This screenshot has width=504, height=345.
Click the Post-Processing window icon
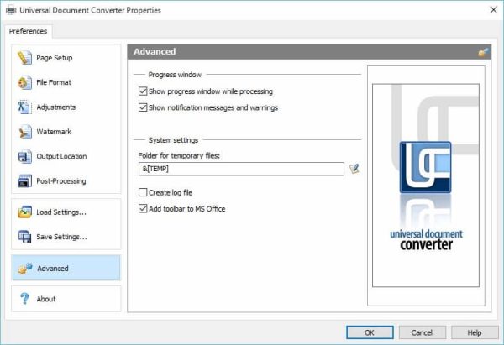[24, 180]
